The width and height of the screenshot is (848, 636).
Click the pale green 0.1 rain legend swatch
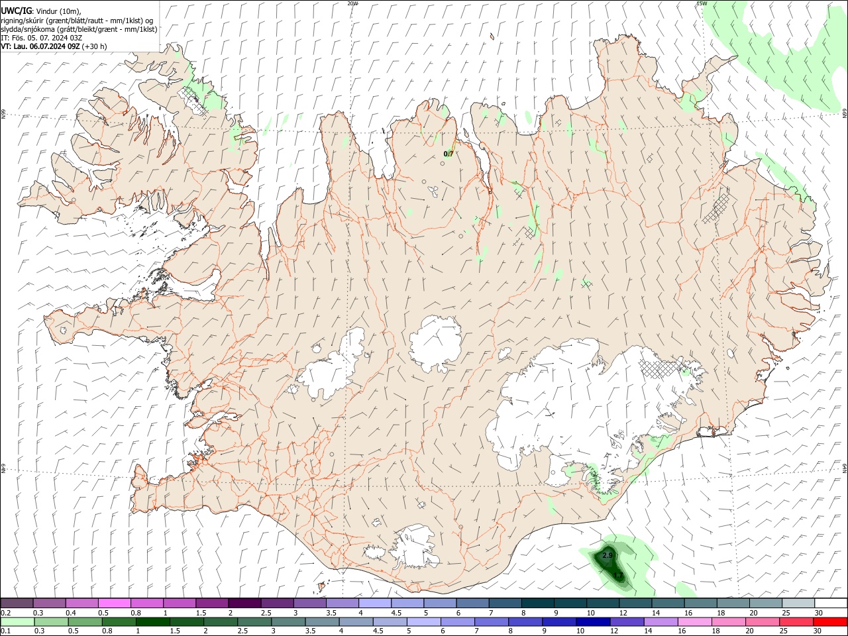17,621
